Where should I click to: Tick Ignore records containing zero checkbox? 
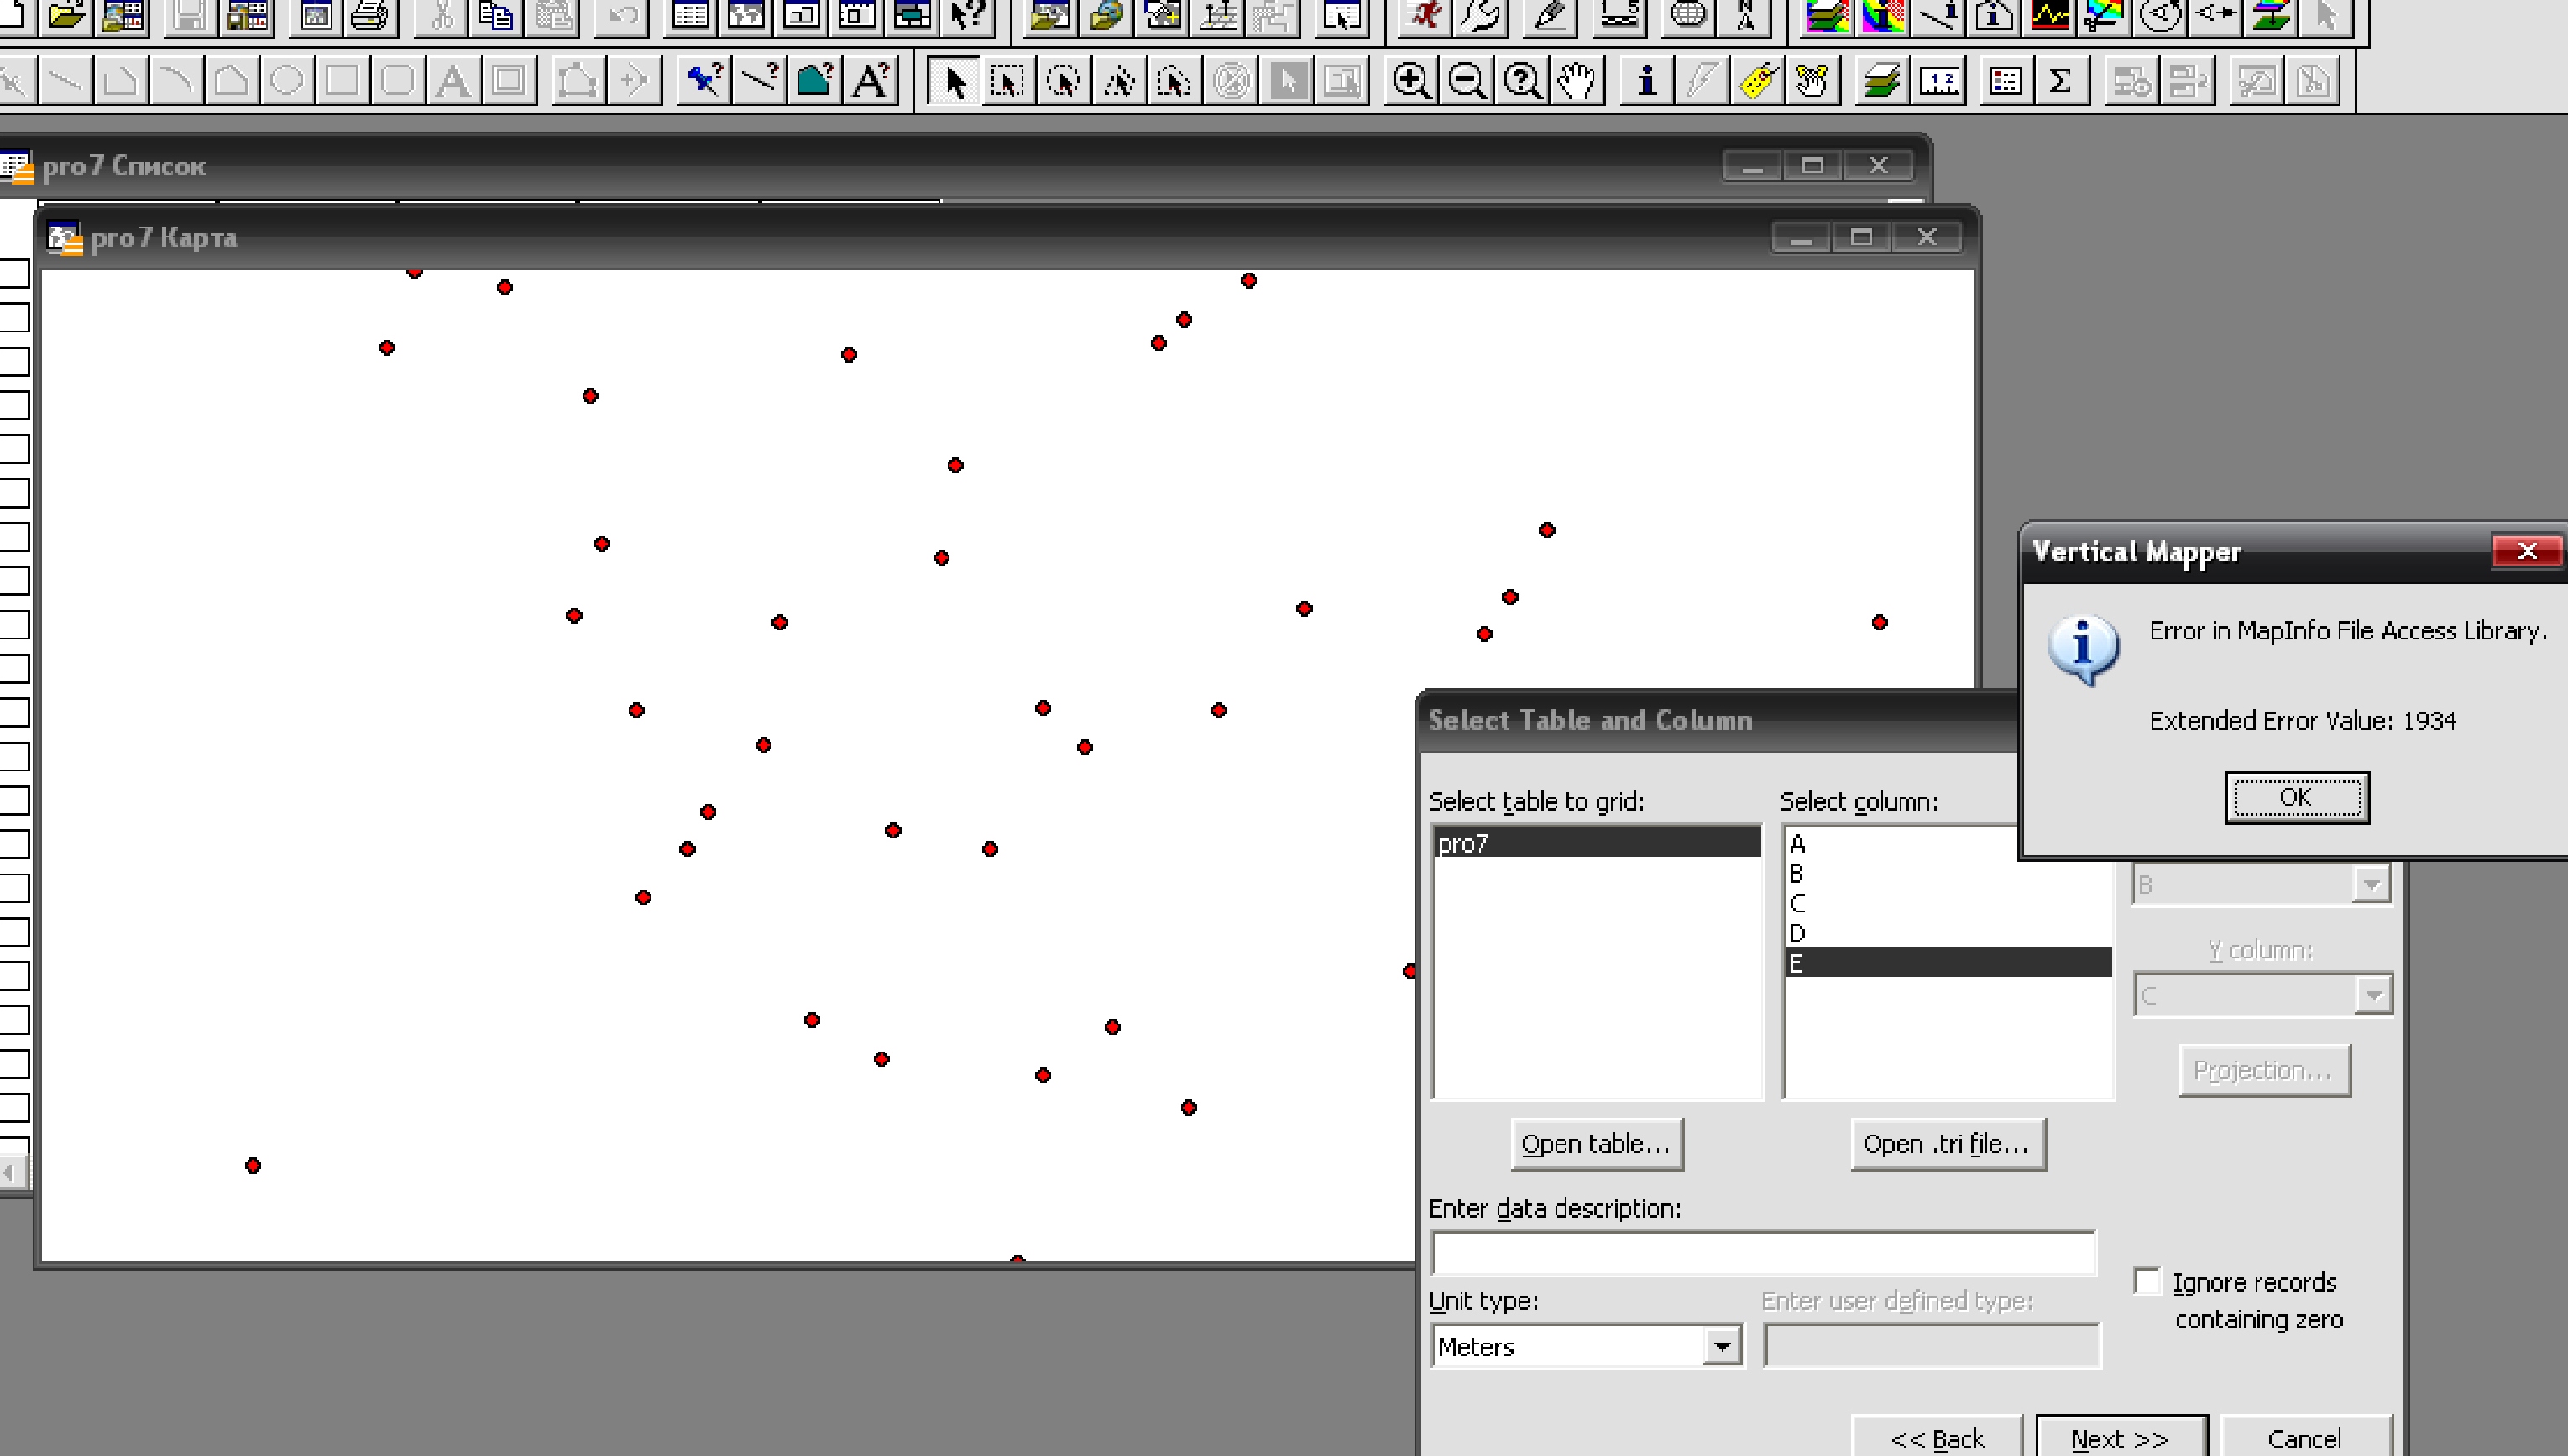tap(2147, 1281)
